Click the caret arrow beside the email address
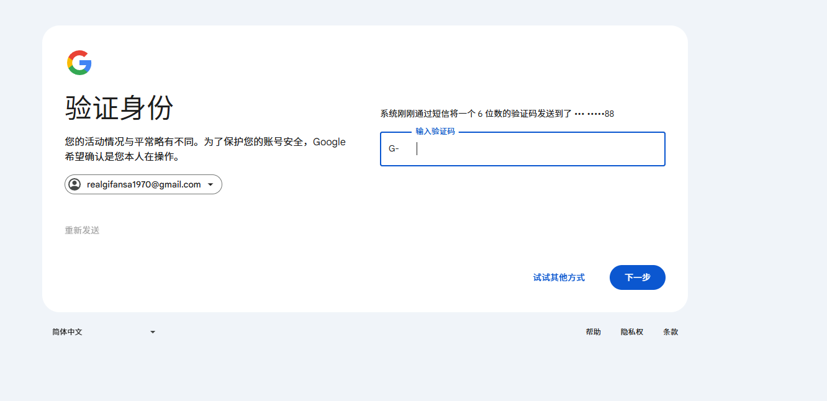The height and width of the screenshot is (401, 827). tap(211, 184)
